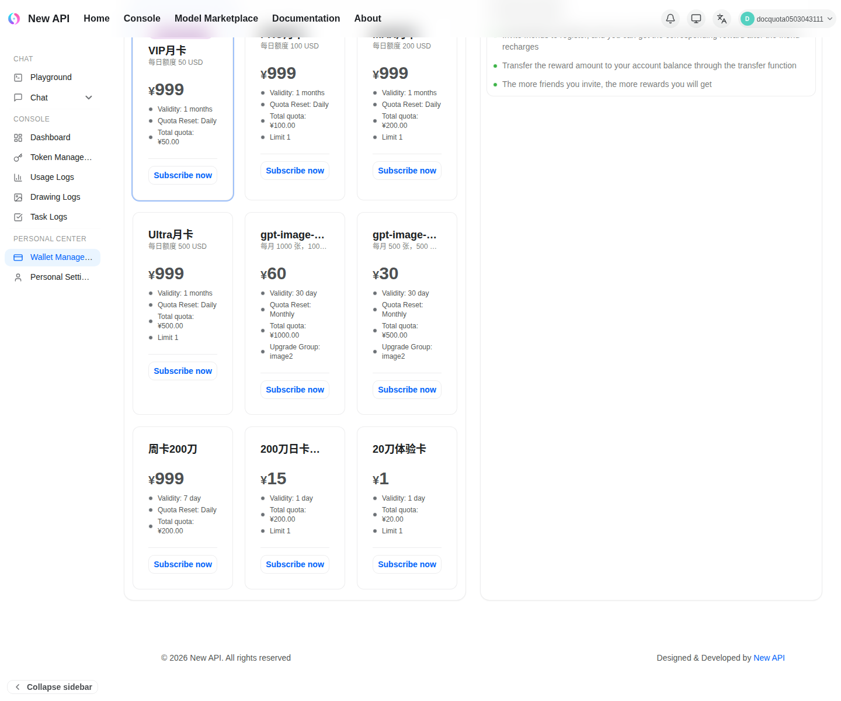Click the copyright 2026 New API text
This screenshot has height=701, width=841.
226,658
